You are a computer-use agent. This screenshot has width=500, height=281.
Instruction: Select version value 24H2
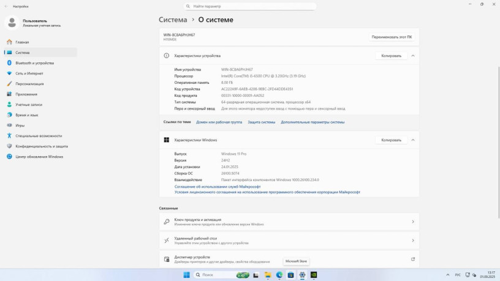(225, 160)
